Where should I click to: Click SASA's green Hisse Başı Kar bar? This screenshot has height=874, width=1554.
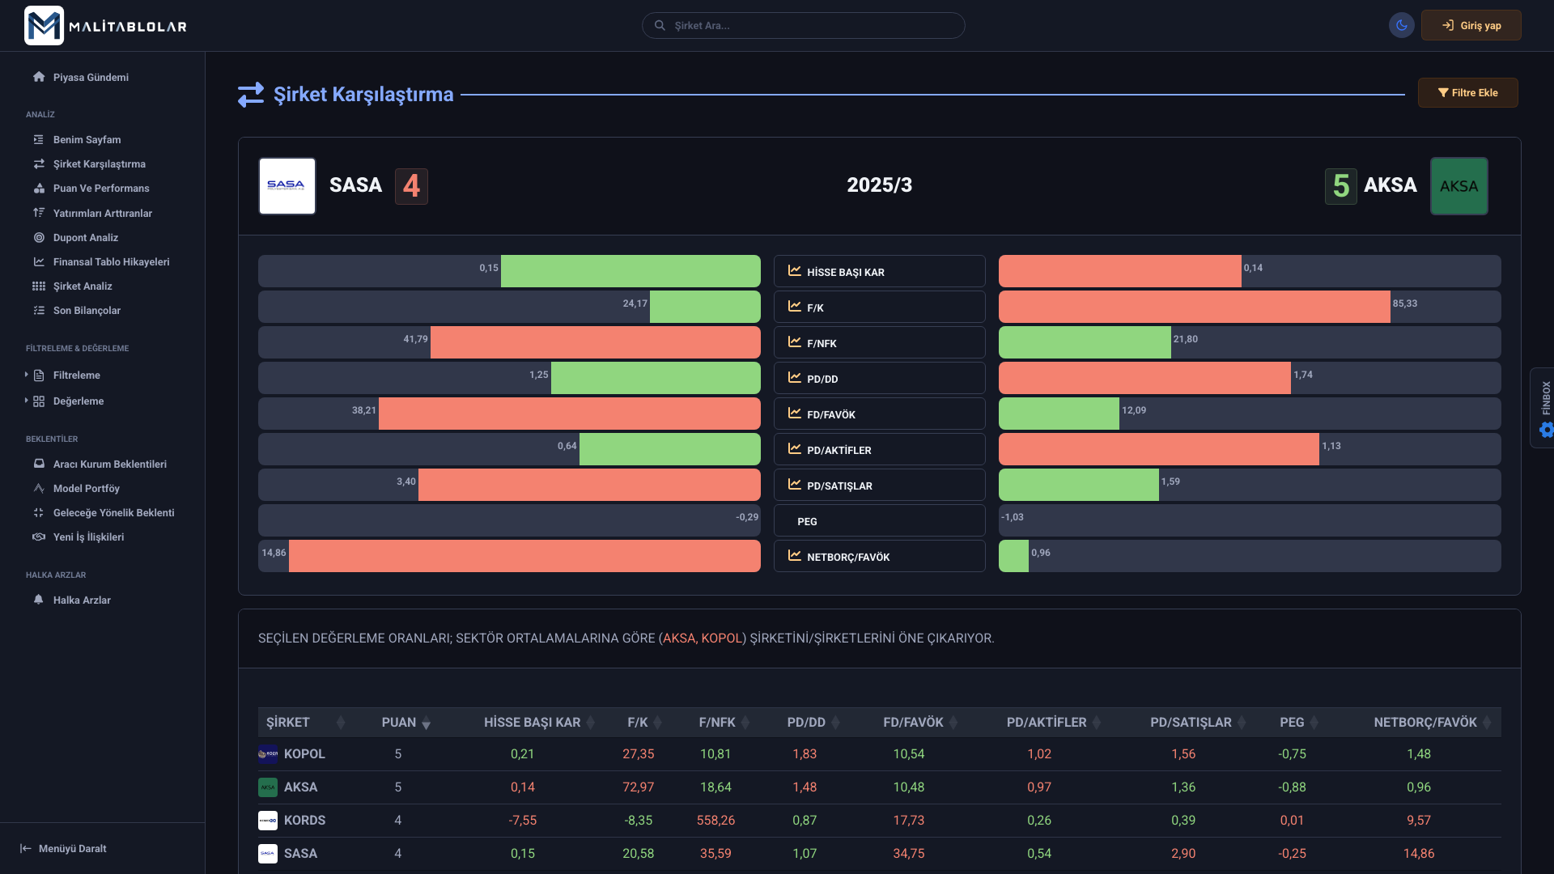pos(631,271)
